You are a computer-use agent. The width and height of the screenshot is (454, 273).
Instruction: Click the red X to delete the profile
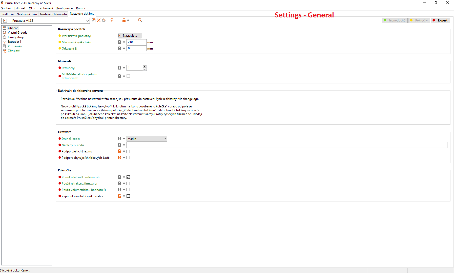pyautogui.click(x=99, y=20)
